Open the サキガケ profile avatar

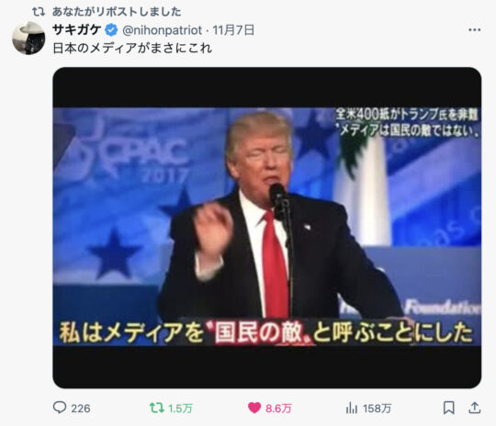click(x=28, y=39)
